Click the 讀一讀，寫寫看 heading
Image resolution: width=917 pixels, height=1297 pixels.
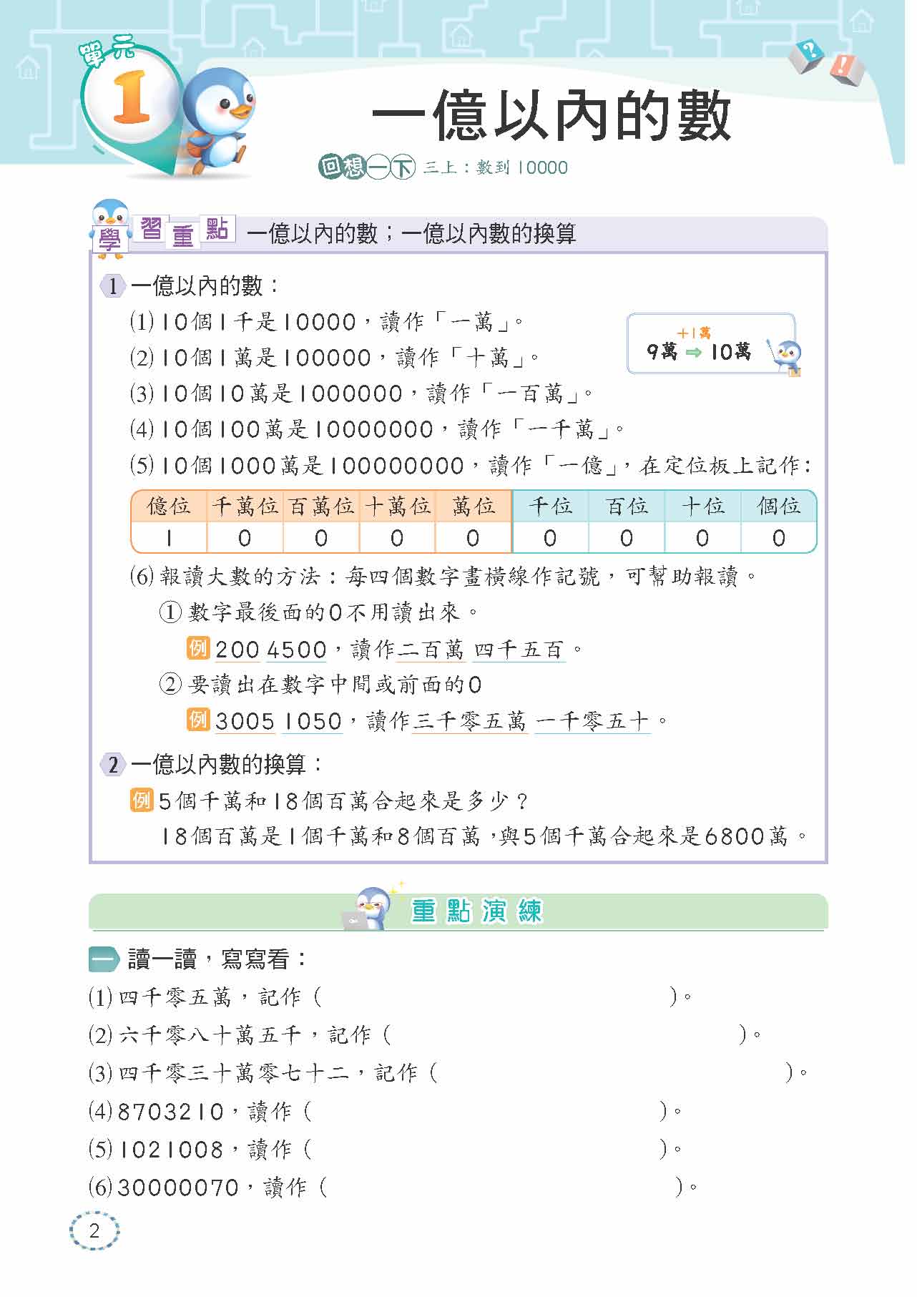[x=217, y=959]
